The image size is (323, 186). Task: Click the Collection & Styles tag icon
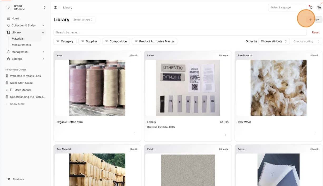(9, 25)
